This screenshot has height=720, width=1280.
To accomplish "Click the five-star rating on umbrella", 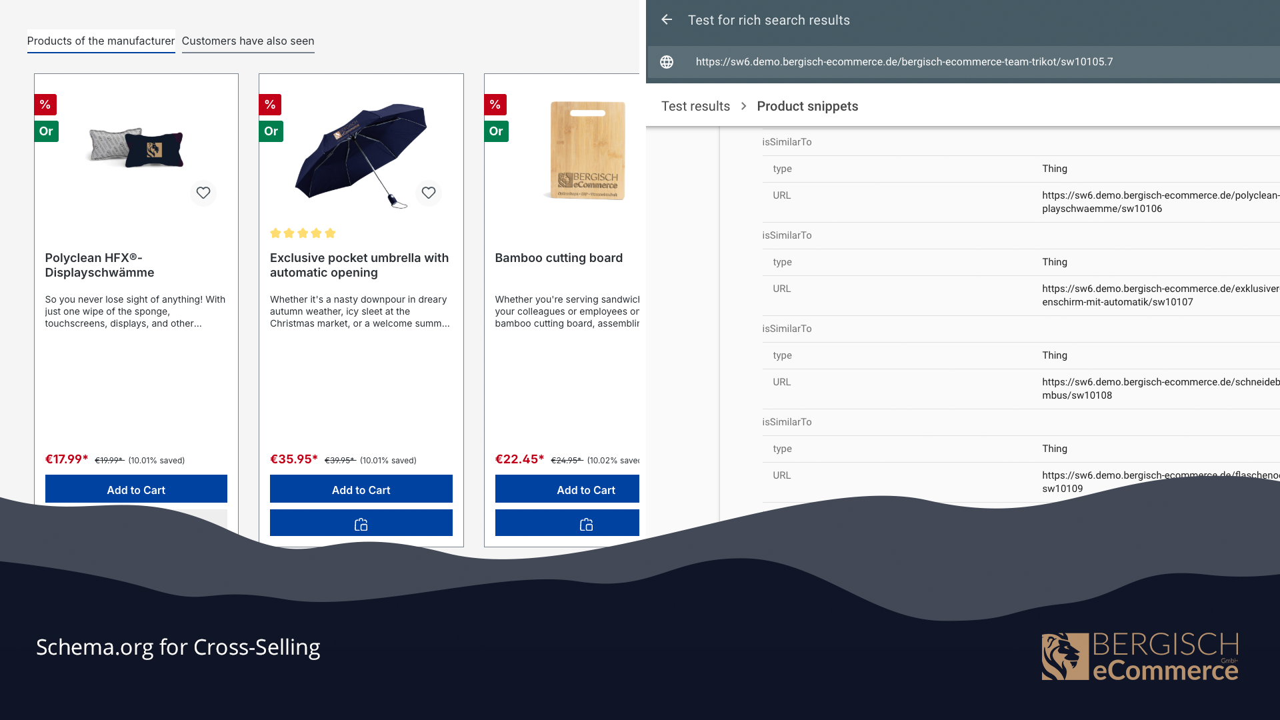I will pyautogui.click(x=303, y=233).
